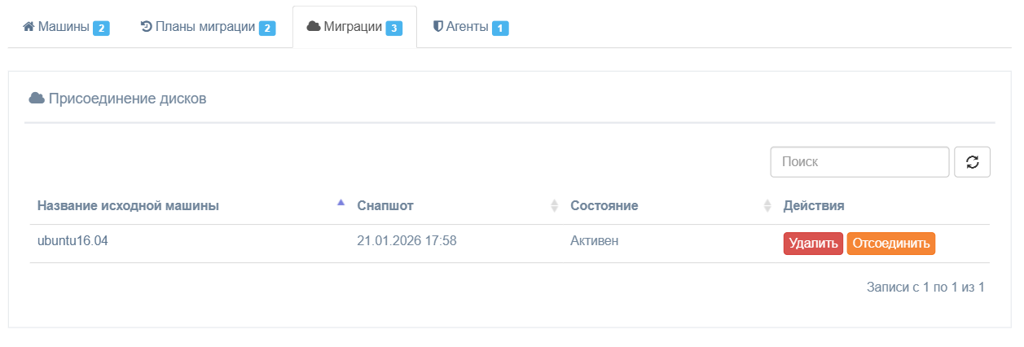Click the Активен status cell
Screen dimensions: 1024x347
pos(594,240)
